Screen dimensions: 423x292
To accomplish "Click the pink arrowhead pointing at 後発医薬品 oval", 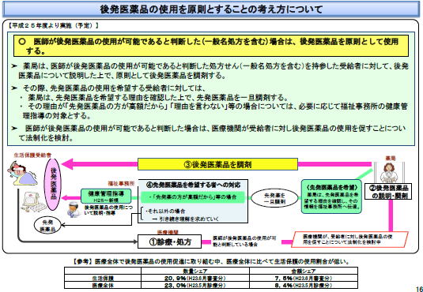I will 68,164.
